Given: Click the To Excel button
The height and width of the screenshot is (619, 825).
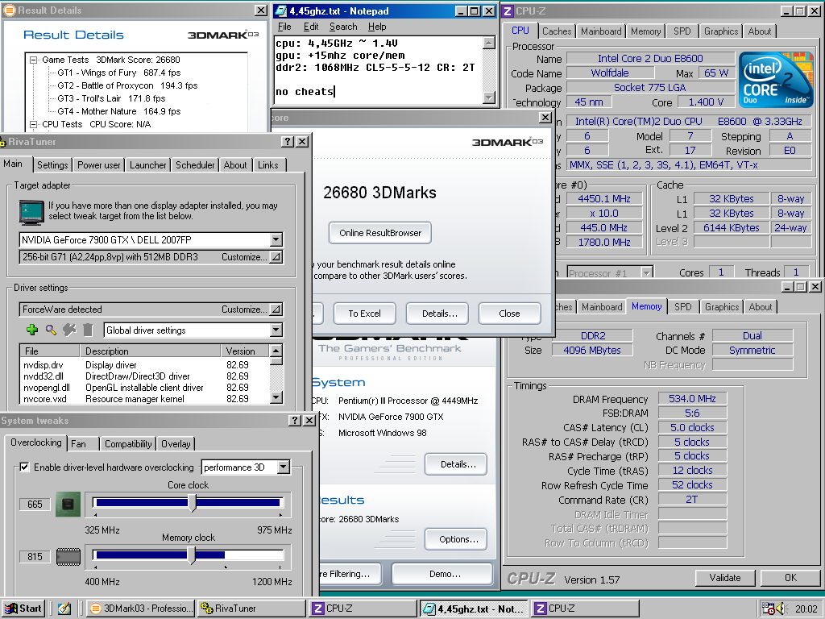Looking at the screenshot, I should point(364,314).
